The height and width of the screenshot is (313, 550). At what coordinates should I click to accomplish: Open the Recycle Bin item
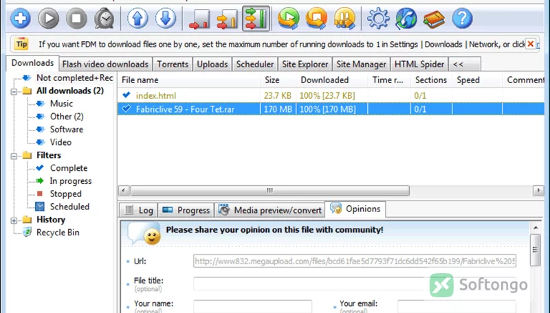(58, 233)
